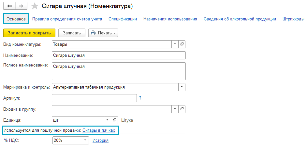This screenshot has width=307, height=147.
Task: Click into the Артикул input field
Action: pos(94,98)
